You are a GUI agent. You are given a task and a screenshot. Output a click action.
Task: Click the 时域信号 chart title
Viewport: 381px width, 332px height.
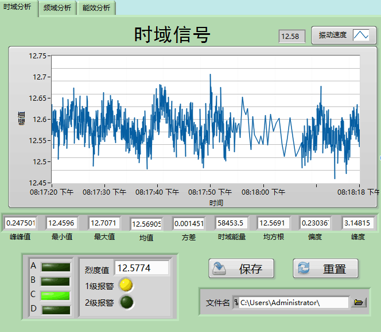172,35
